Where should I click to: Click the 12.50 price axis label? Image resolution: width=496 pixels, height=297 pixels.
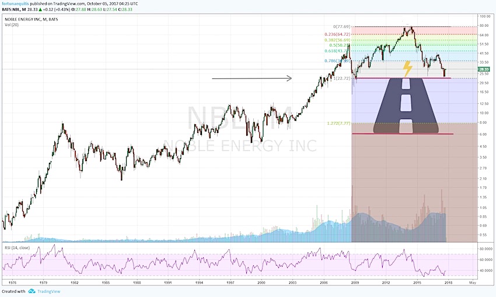coord(484,104)
